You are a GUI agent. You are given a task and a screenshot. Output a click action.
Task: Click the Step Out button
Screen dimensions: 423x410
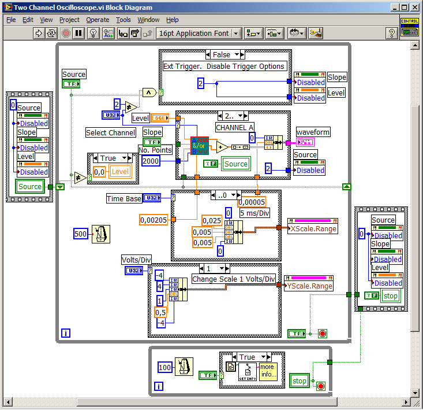click(148, 33)
